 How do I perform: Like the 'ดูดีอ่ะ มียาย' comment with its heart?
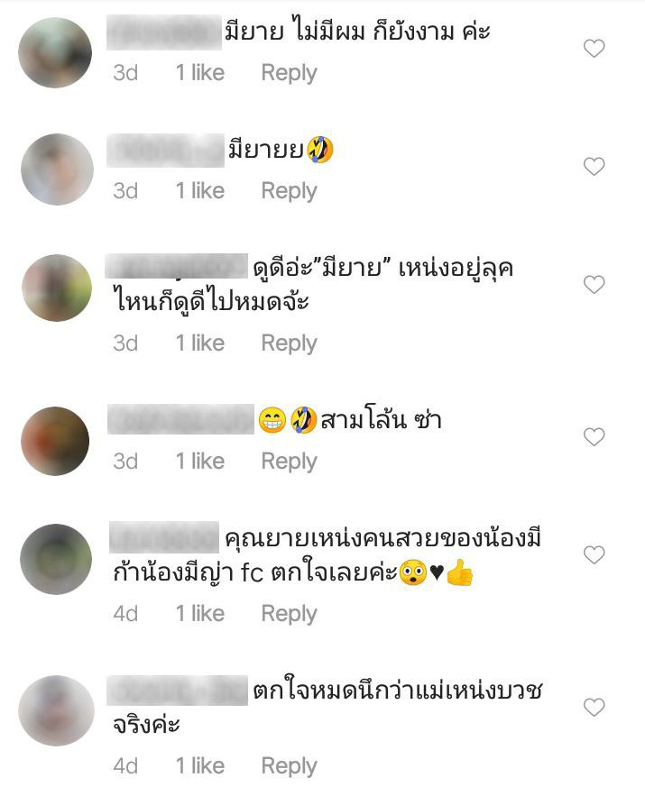594,285
